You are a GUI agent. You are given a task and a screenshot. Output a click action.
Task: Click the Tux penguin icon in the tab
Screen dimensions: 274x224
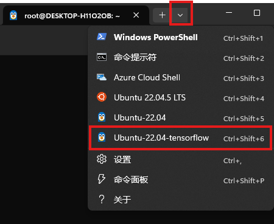pos(13,15)
